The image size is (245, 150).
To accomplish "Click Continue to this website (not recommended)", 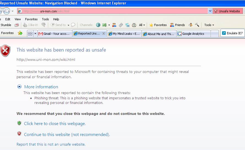I will point(67,134).
